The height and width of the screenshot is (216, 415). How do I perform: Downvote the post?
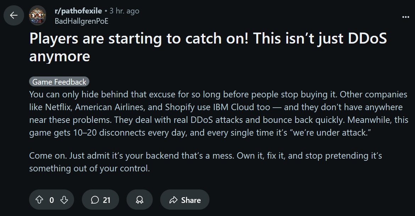[x=64, y=200]
